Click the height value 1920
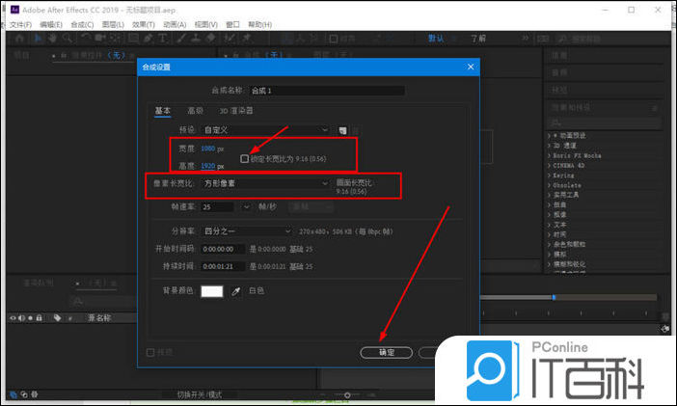Viewport: 677px width, 406px height. [x=207, y=166]
